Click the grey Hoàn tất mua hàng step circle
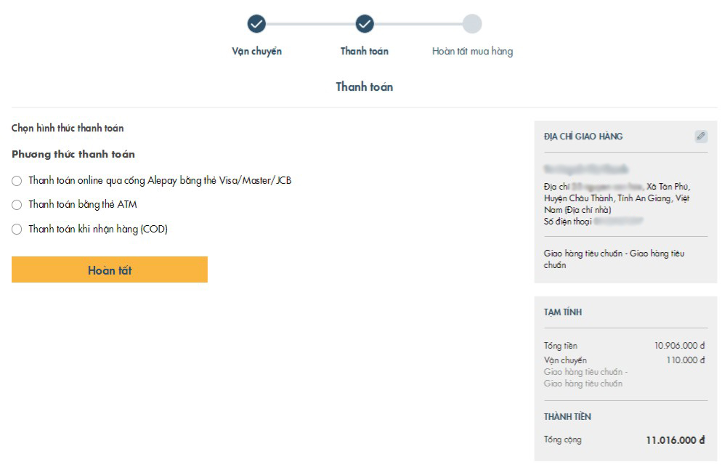The width and height of the screenshot is (722, 470). 472,24
